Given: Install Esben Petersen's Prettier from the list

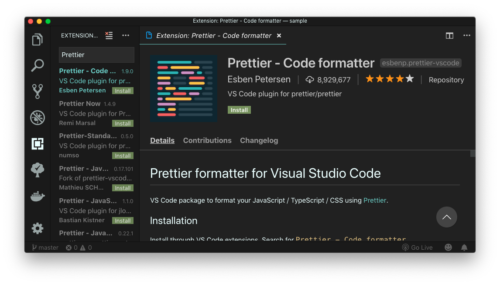Looking at the screenshot, I should [123, 91].
